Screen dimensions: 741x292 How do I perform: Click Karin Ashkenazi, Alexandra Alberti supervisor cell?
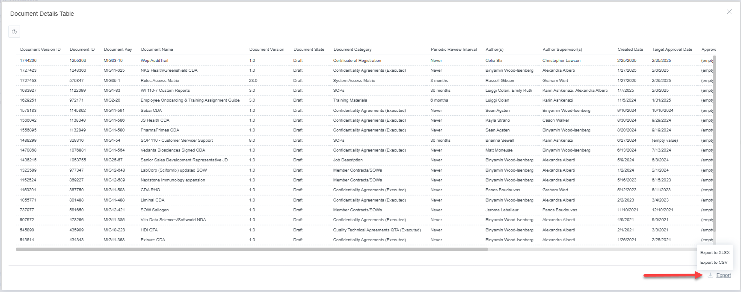pos(575,91)
